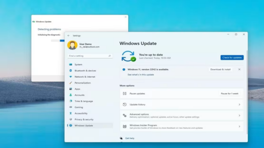Select the Bluetooth & devices icon
Screen dimensions: 264x148
71,71
